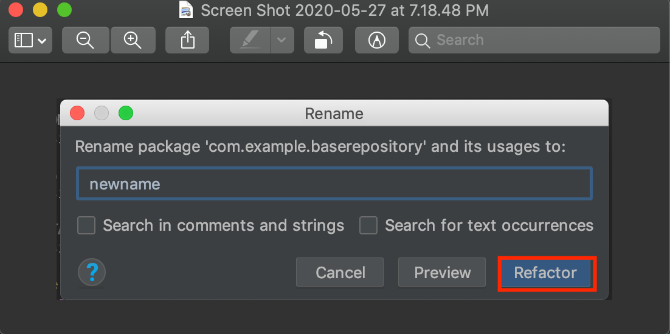The height and width of the screenshot is (334, 670).
Task: Focus the newname package text field
Action: pos(334,184)
